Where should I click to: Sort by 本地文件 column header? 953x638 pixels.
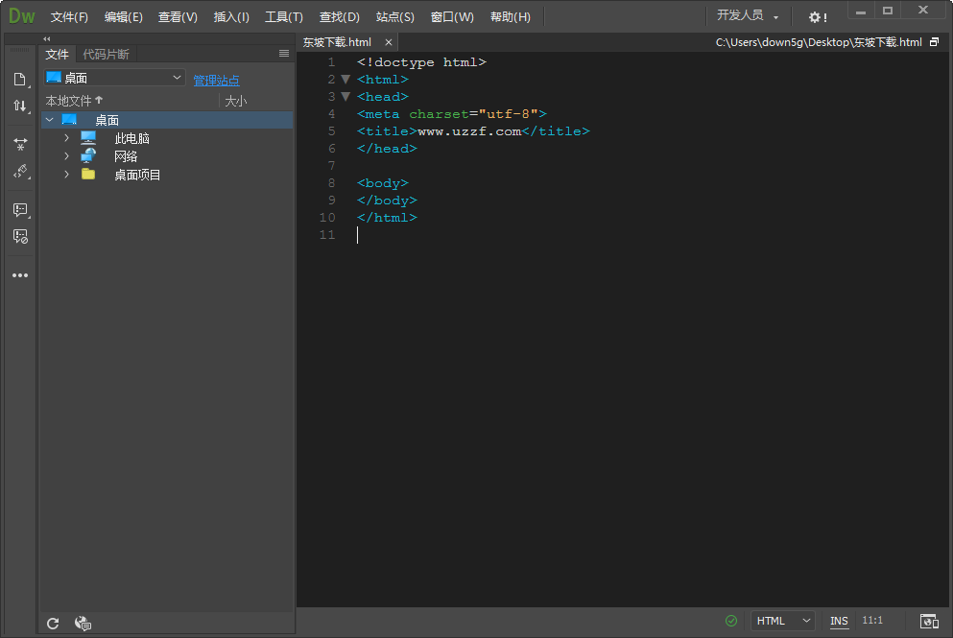pos(74,100)
